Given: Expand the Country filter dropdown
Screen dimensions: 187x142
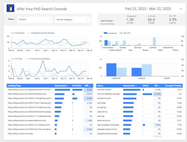Looking at the screenshot, I should [50, 20].
